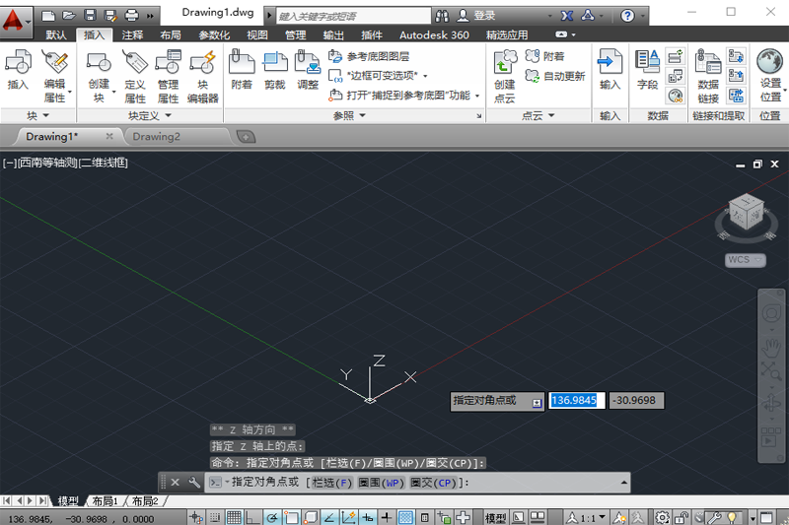The height and width of the screenshot is (525, 789).
Task: Create a new drawing from quick access toolbar
Action: (x=48, y=16)
